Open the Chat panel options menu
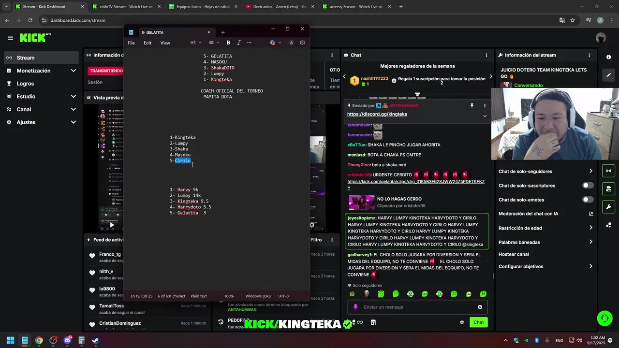 [486, 55]
